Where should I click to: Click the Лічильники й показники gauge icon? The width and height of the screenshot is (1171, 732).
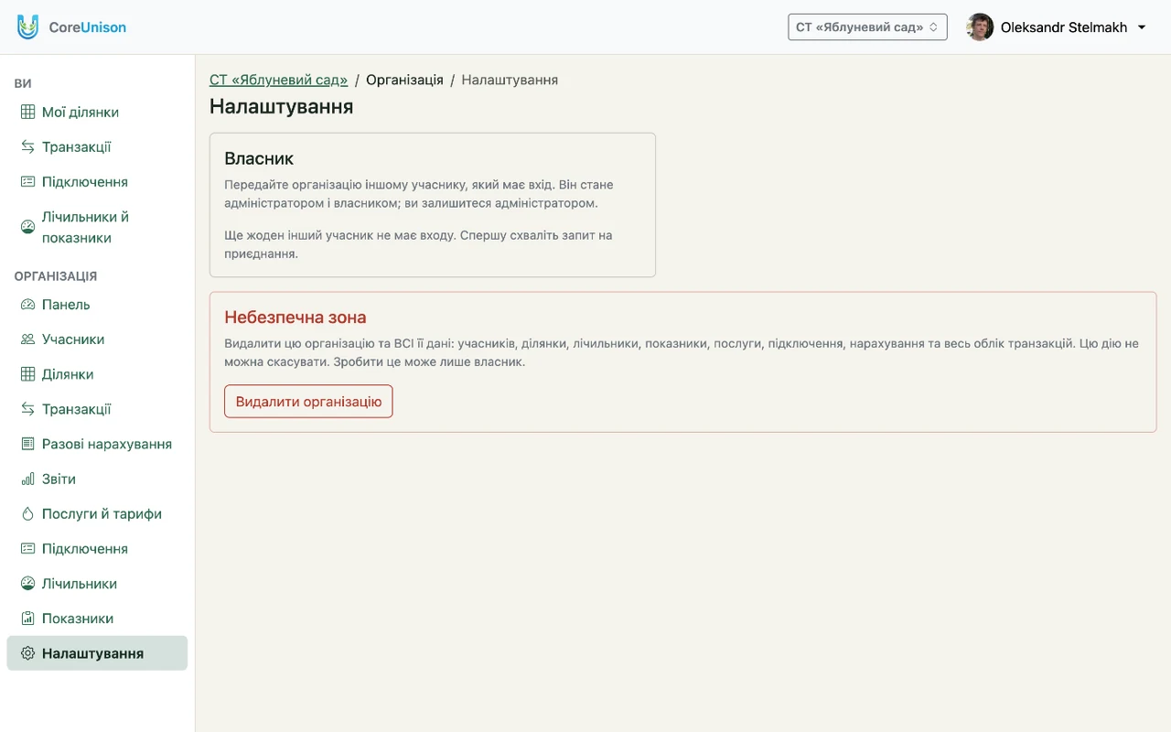(x=27, y=227)
